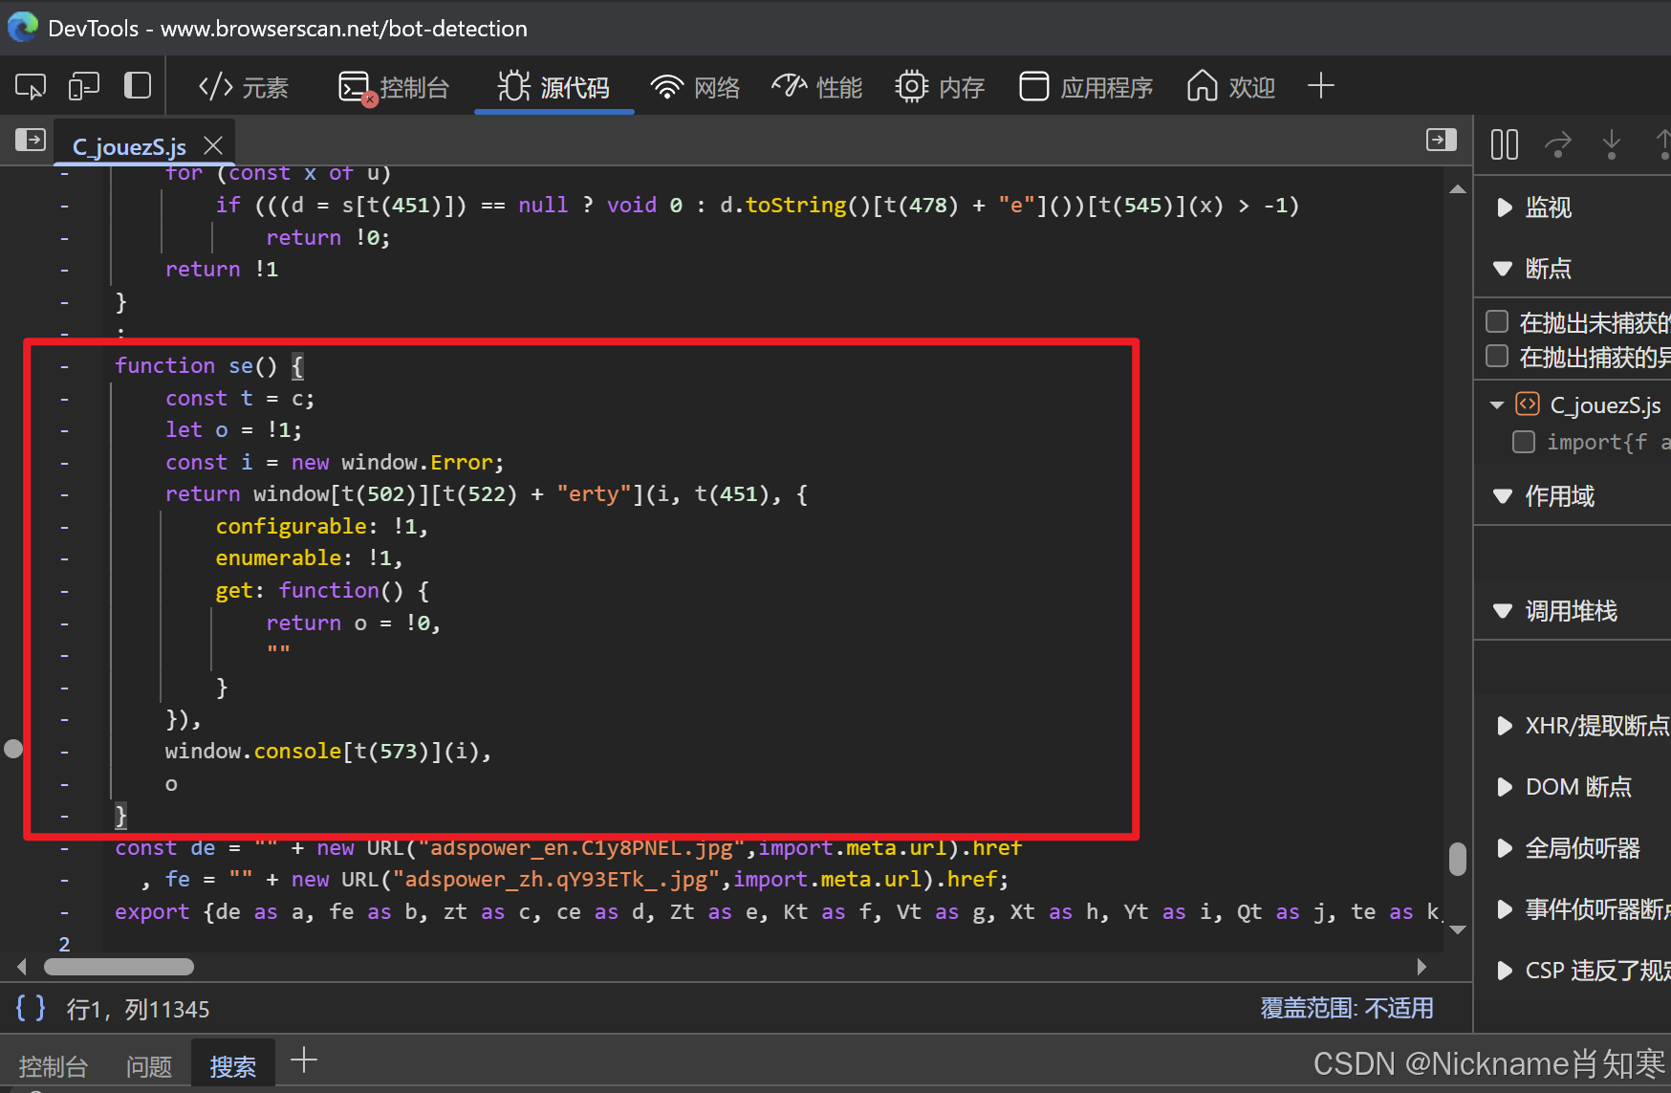Collapse the 作用域 (Scope) section
Image resolution: width=1671 pixels, height=1093 pixels.
(1503, 496)
